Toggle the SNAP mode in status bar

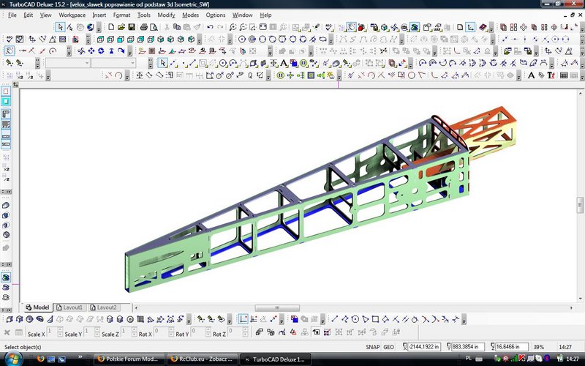tap(372, 347)
